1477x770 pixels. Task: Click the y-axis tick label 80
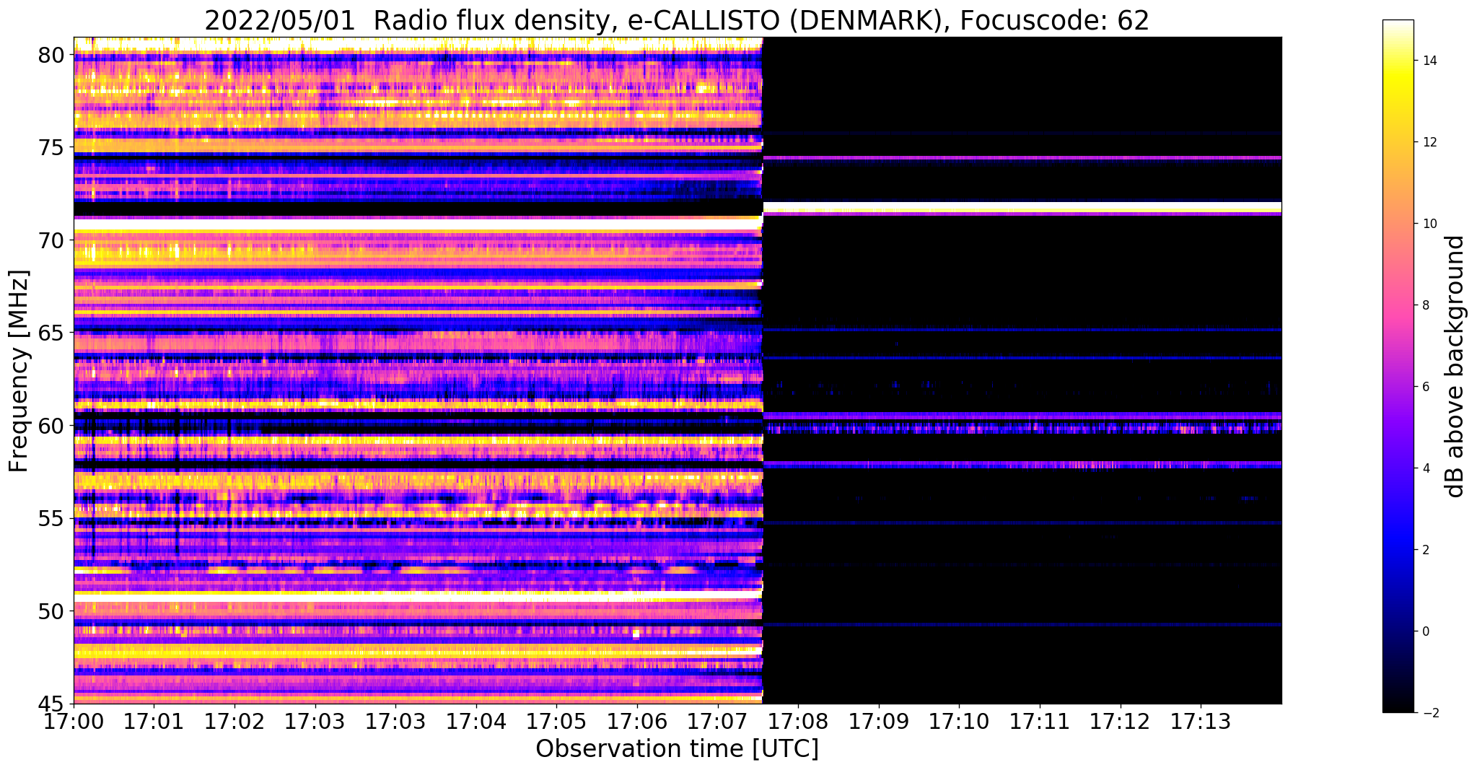pos(53,55)
